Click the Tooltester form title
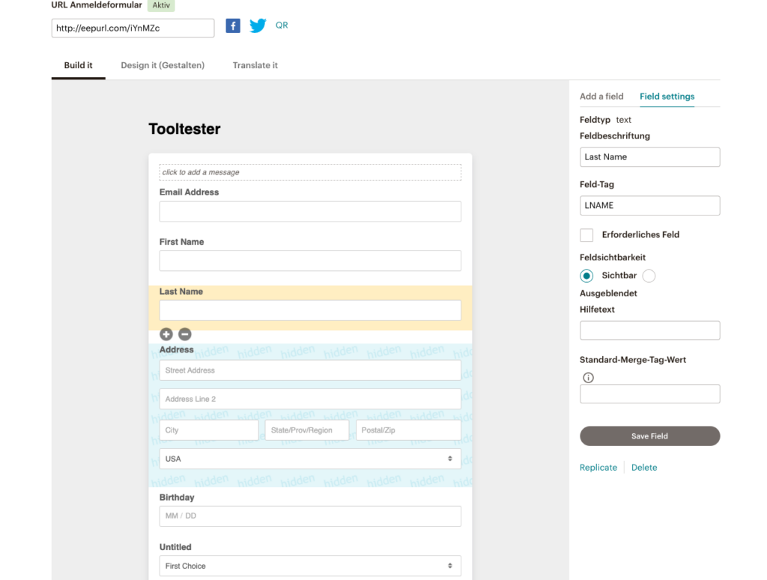 [x=184, y=129]
